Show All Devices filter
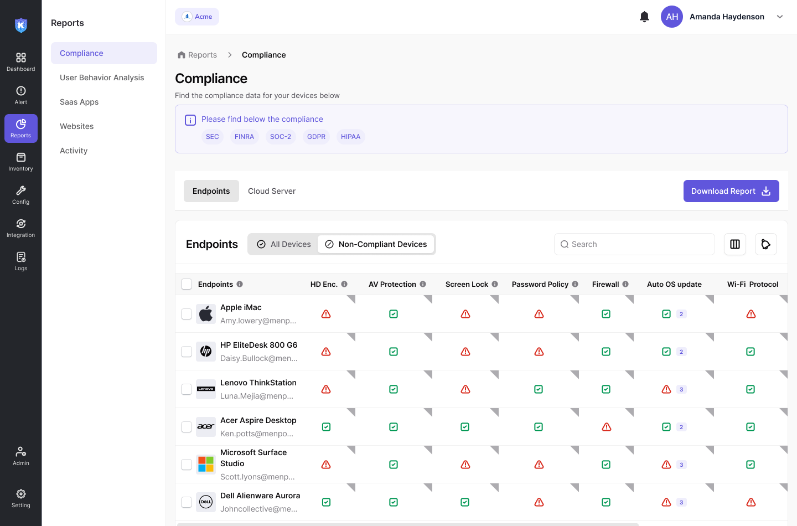 [283, 244]
